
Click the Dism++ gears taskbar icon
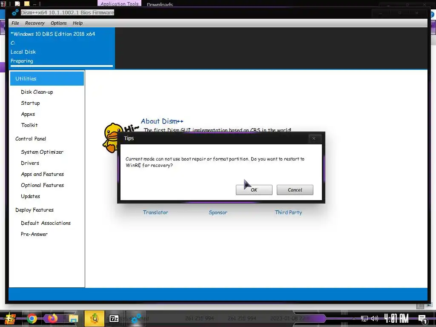tap(136, 318)
